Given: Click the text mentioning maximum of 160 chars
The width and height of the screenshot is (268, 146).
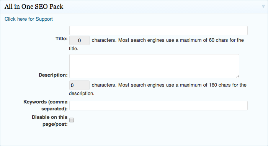Looking at the screenshot, I should click(x=158, y=89).
